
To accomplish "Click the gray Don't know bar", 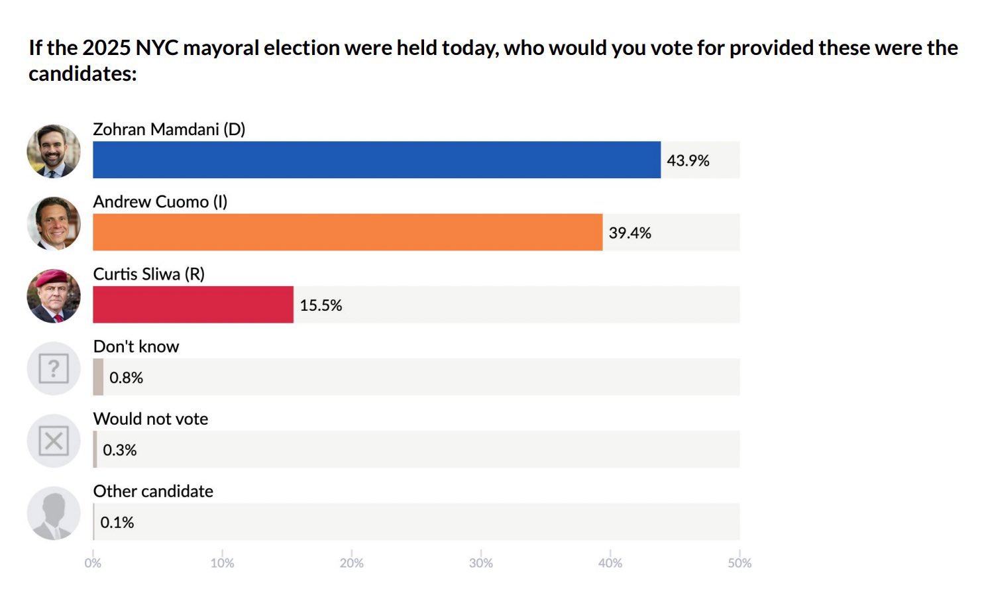I will coord(98,377).
